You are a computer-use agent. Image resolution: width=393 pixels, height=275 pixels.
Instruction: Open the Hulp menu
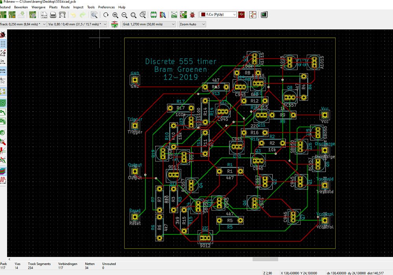coord(122,7)
